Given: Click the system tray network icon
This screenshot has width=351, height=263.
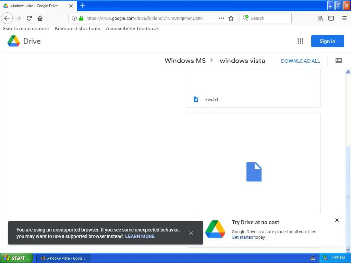Looking at the screenshot, I should coord(325,258).
